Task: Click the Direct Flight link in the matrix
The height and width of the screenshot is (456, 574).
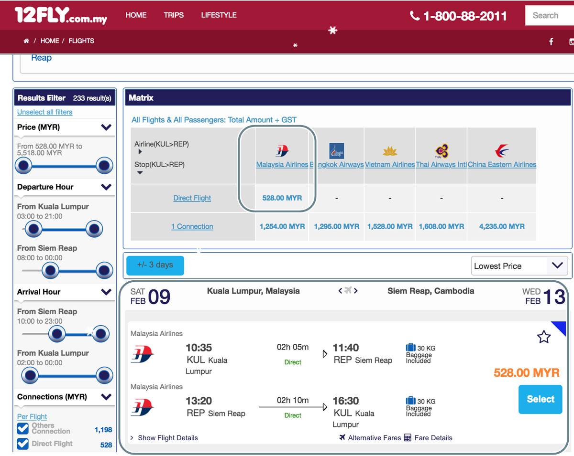Action: click(192, 198)
